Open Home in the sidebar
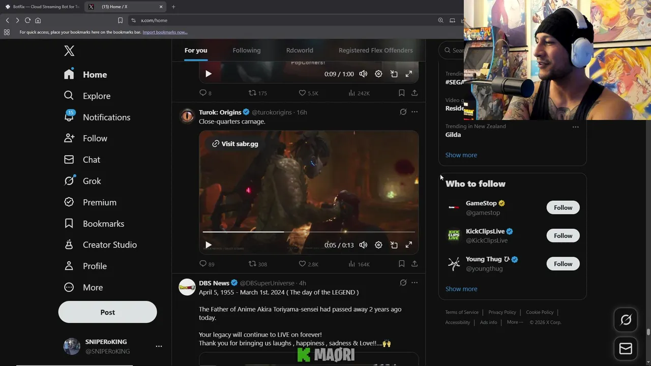This screenshot has width=651, height=366. tap(85, 75)
